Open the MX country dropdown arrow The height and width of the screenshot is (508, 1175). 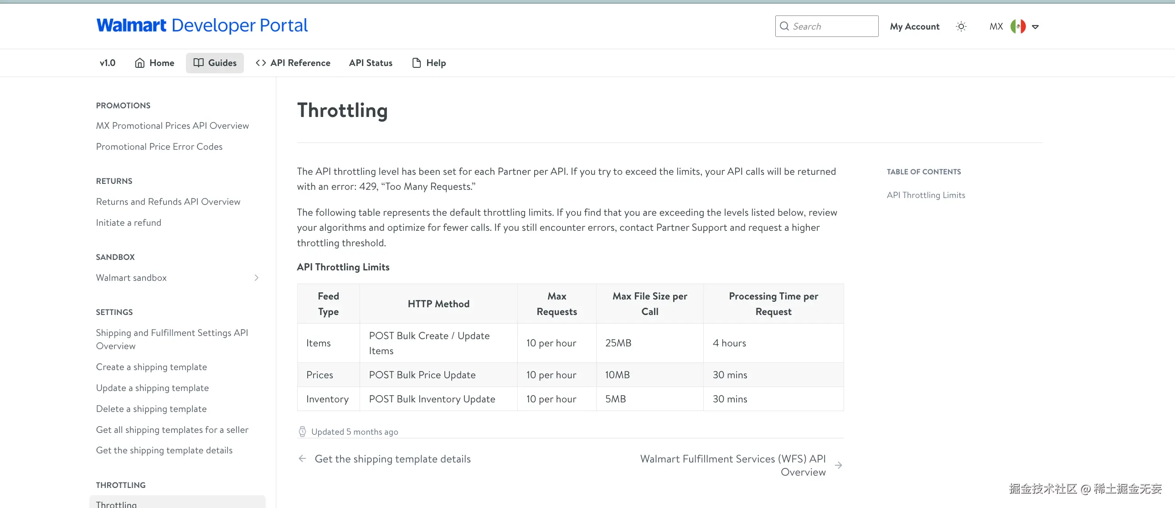[1036, 27]
